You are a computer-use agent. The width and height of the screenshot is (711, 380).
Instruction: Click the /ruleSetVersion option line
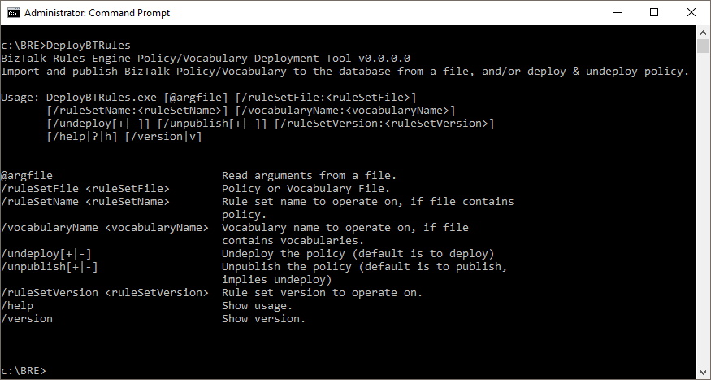coord(212,292)
